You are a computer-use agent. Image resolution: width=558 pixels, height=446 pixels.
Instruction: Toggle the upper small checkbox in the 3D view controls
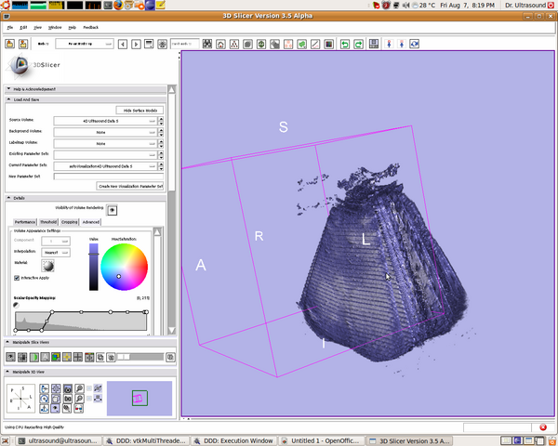click(x=89, y=388)
